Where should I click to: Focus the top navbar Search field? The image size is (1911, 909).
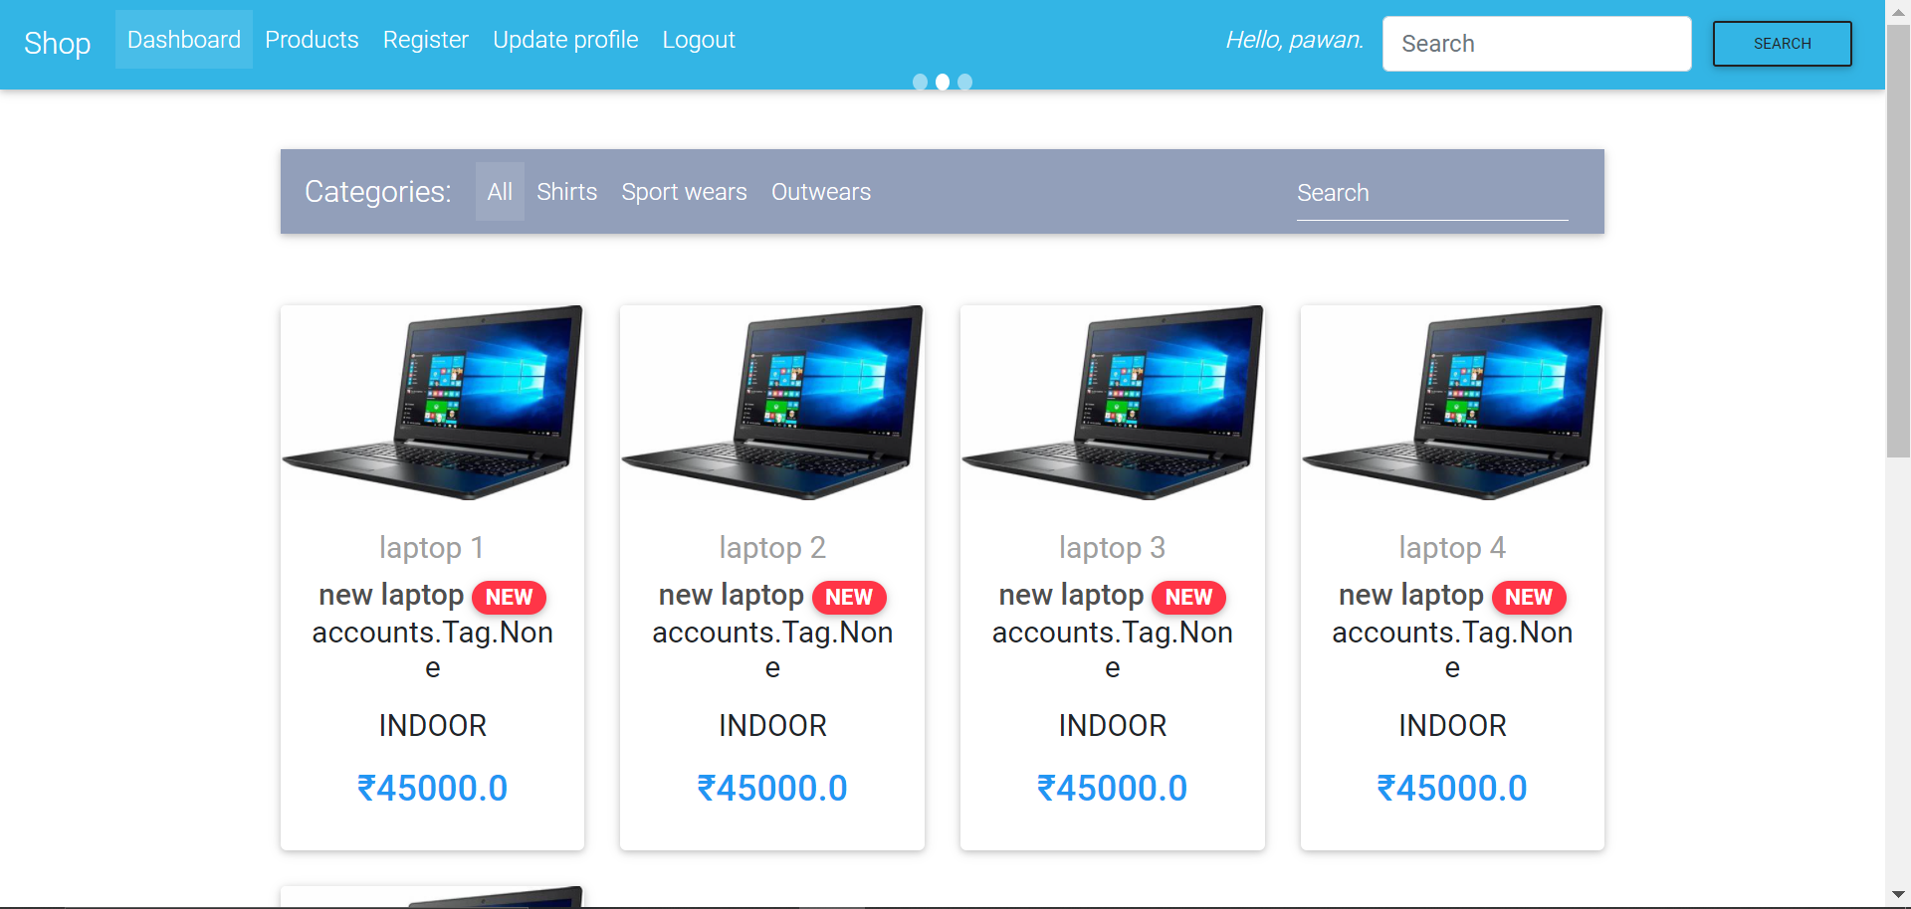[x=1537, y=44]
